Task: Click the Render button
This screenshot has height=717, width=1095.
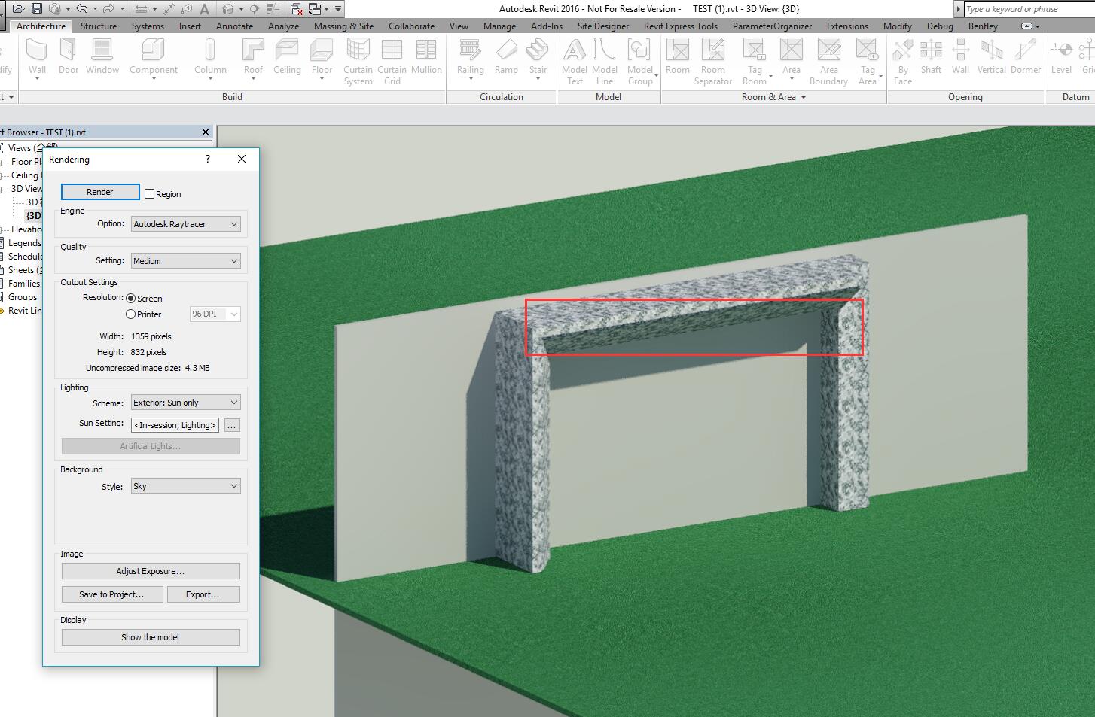Action: [99, 192]
